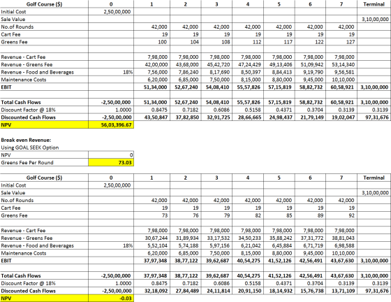This screenshot has width=391, height=302.
Task: Click Greens Fee cell showing 82
Action: pos(248,215)
